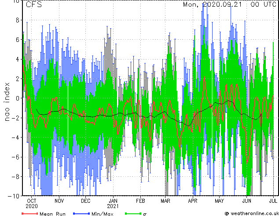Click the y-axis value -10
279x216 pixels.
point(14,196)
